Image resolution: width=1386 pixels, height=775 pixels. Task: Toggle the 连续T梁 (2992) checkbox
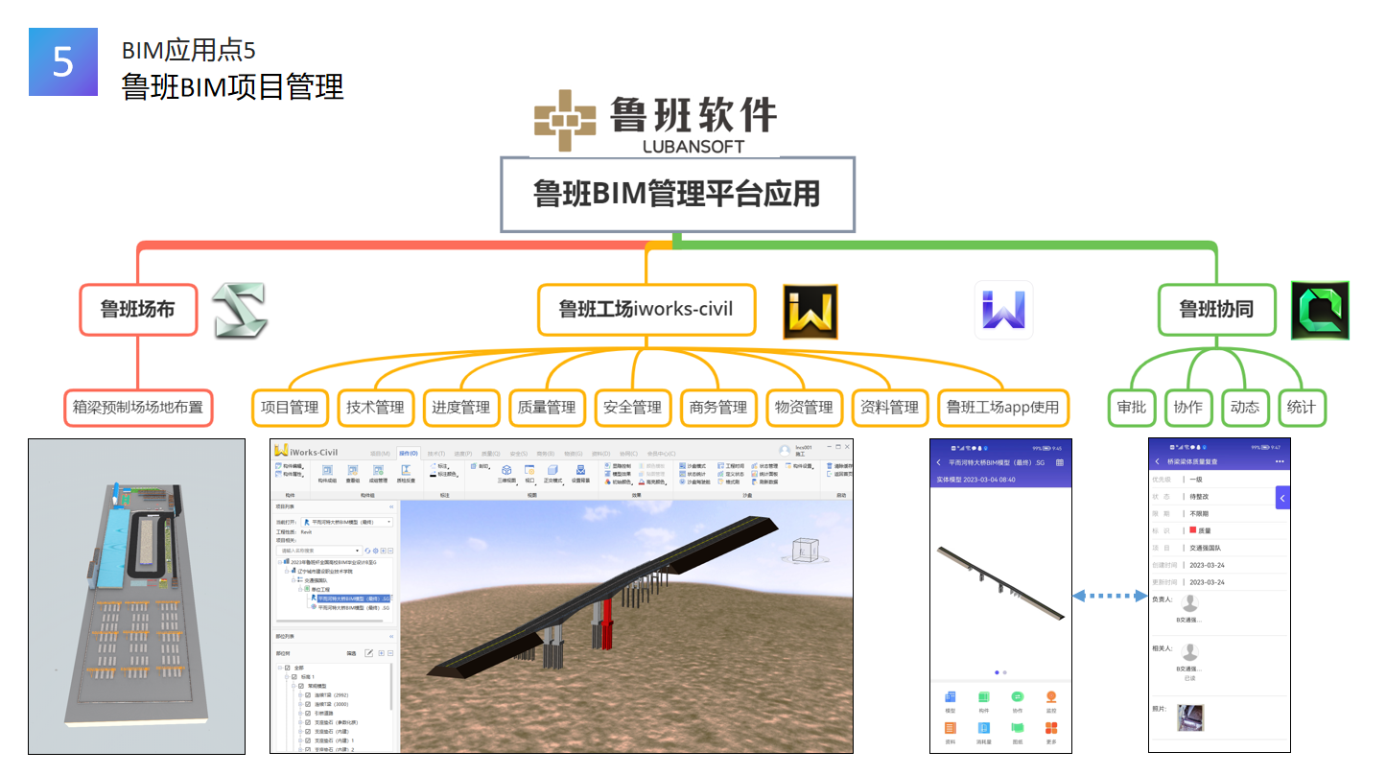308,695
